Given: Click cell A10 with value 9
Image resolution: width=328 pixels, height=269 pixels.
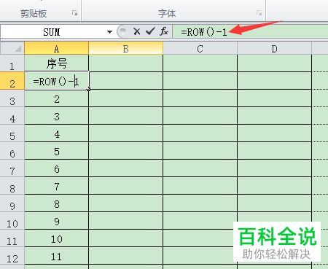Looking at the screenshot, I should pyautogui.click(x=57, y=221).
